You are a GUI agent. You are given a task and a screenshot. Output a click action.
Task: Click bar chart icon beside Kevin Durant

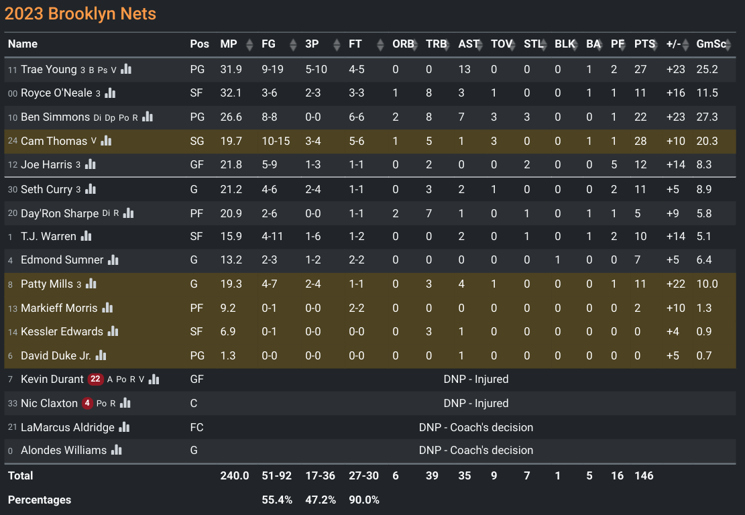pos(154,379)
